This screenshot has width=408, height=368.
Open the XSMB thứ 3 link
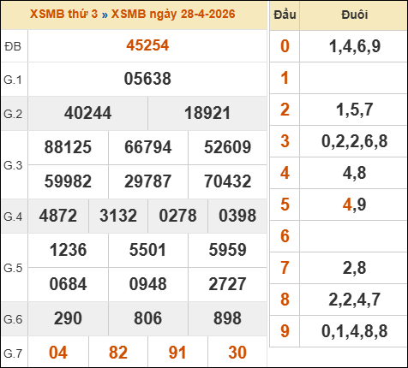pyautogui.click(x=63, y=14)
